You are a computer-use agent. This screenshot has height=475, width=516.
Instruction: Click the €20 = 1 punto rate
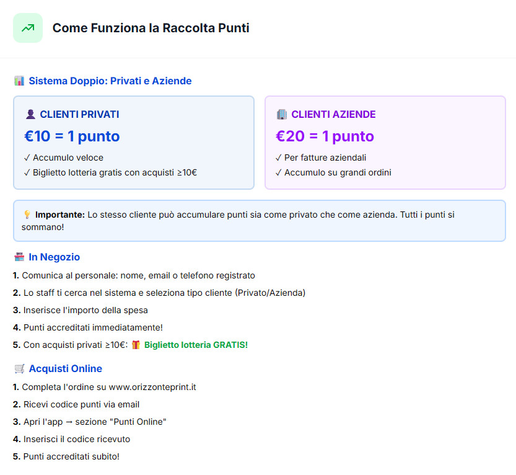[325, 136]
